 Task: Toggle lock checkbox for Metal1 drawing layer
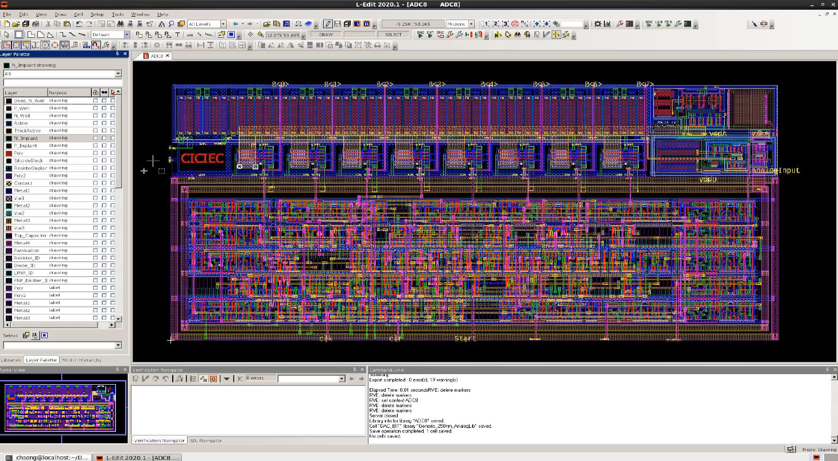tap(95, 190)
